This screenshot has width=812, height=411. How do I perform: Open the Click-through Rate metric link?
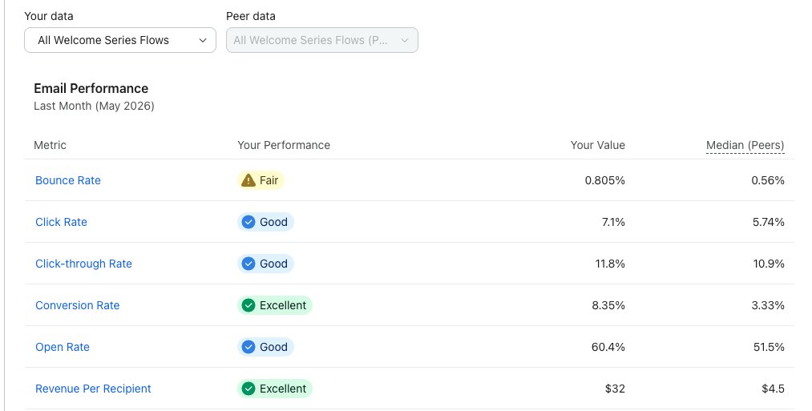[x=83, y=264]
